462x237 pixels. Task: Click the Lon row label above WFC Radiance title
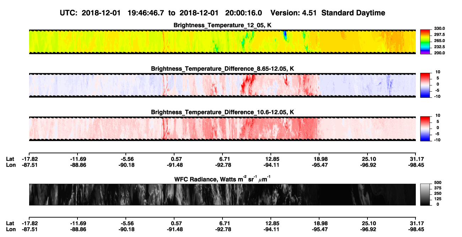[x=11, y=165]
